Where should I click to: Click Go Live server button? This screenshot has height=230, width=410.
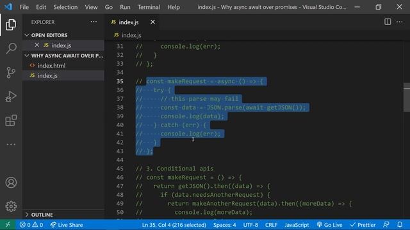point(329,224)
